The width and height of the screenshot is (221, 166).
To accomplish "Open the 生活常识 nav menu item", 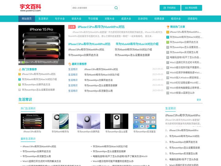I will click(x=43, y=19).
